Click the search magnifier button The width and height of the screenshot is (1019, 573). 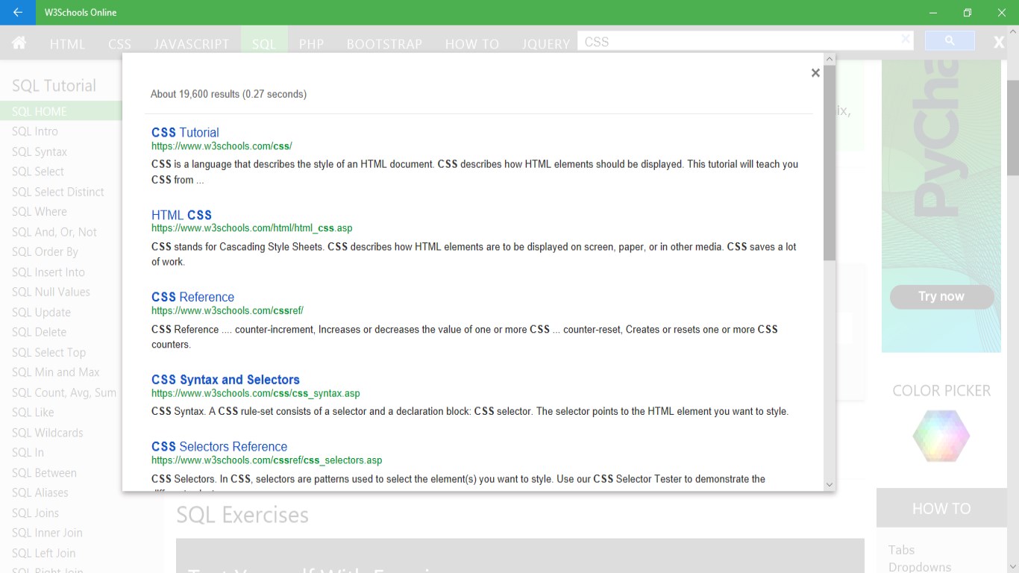[949, 41]
